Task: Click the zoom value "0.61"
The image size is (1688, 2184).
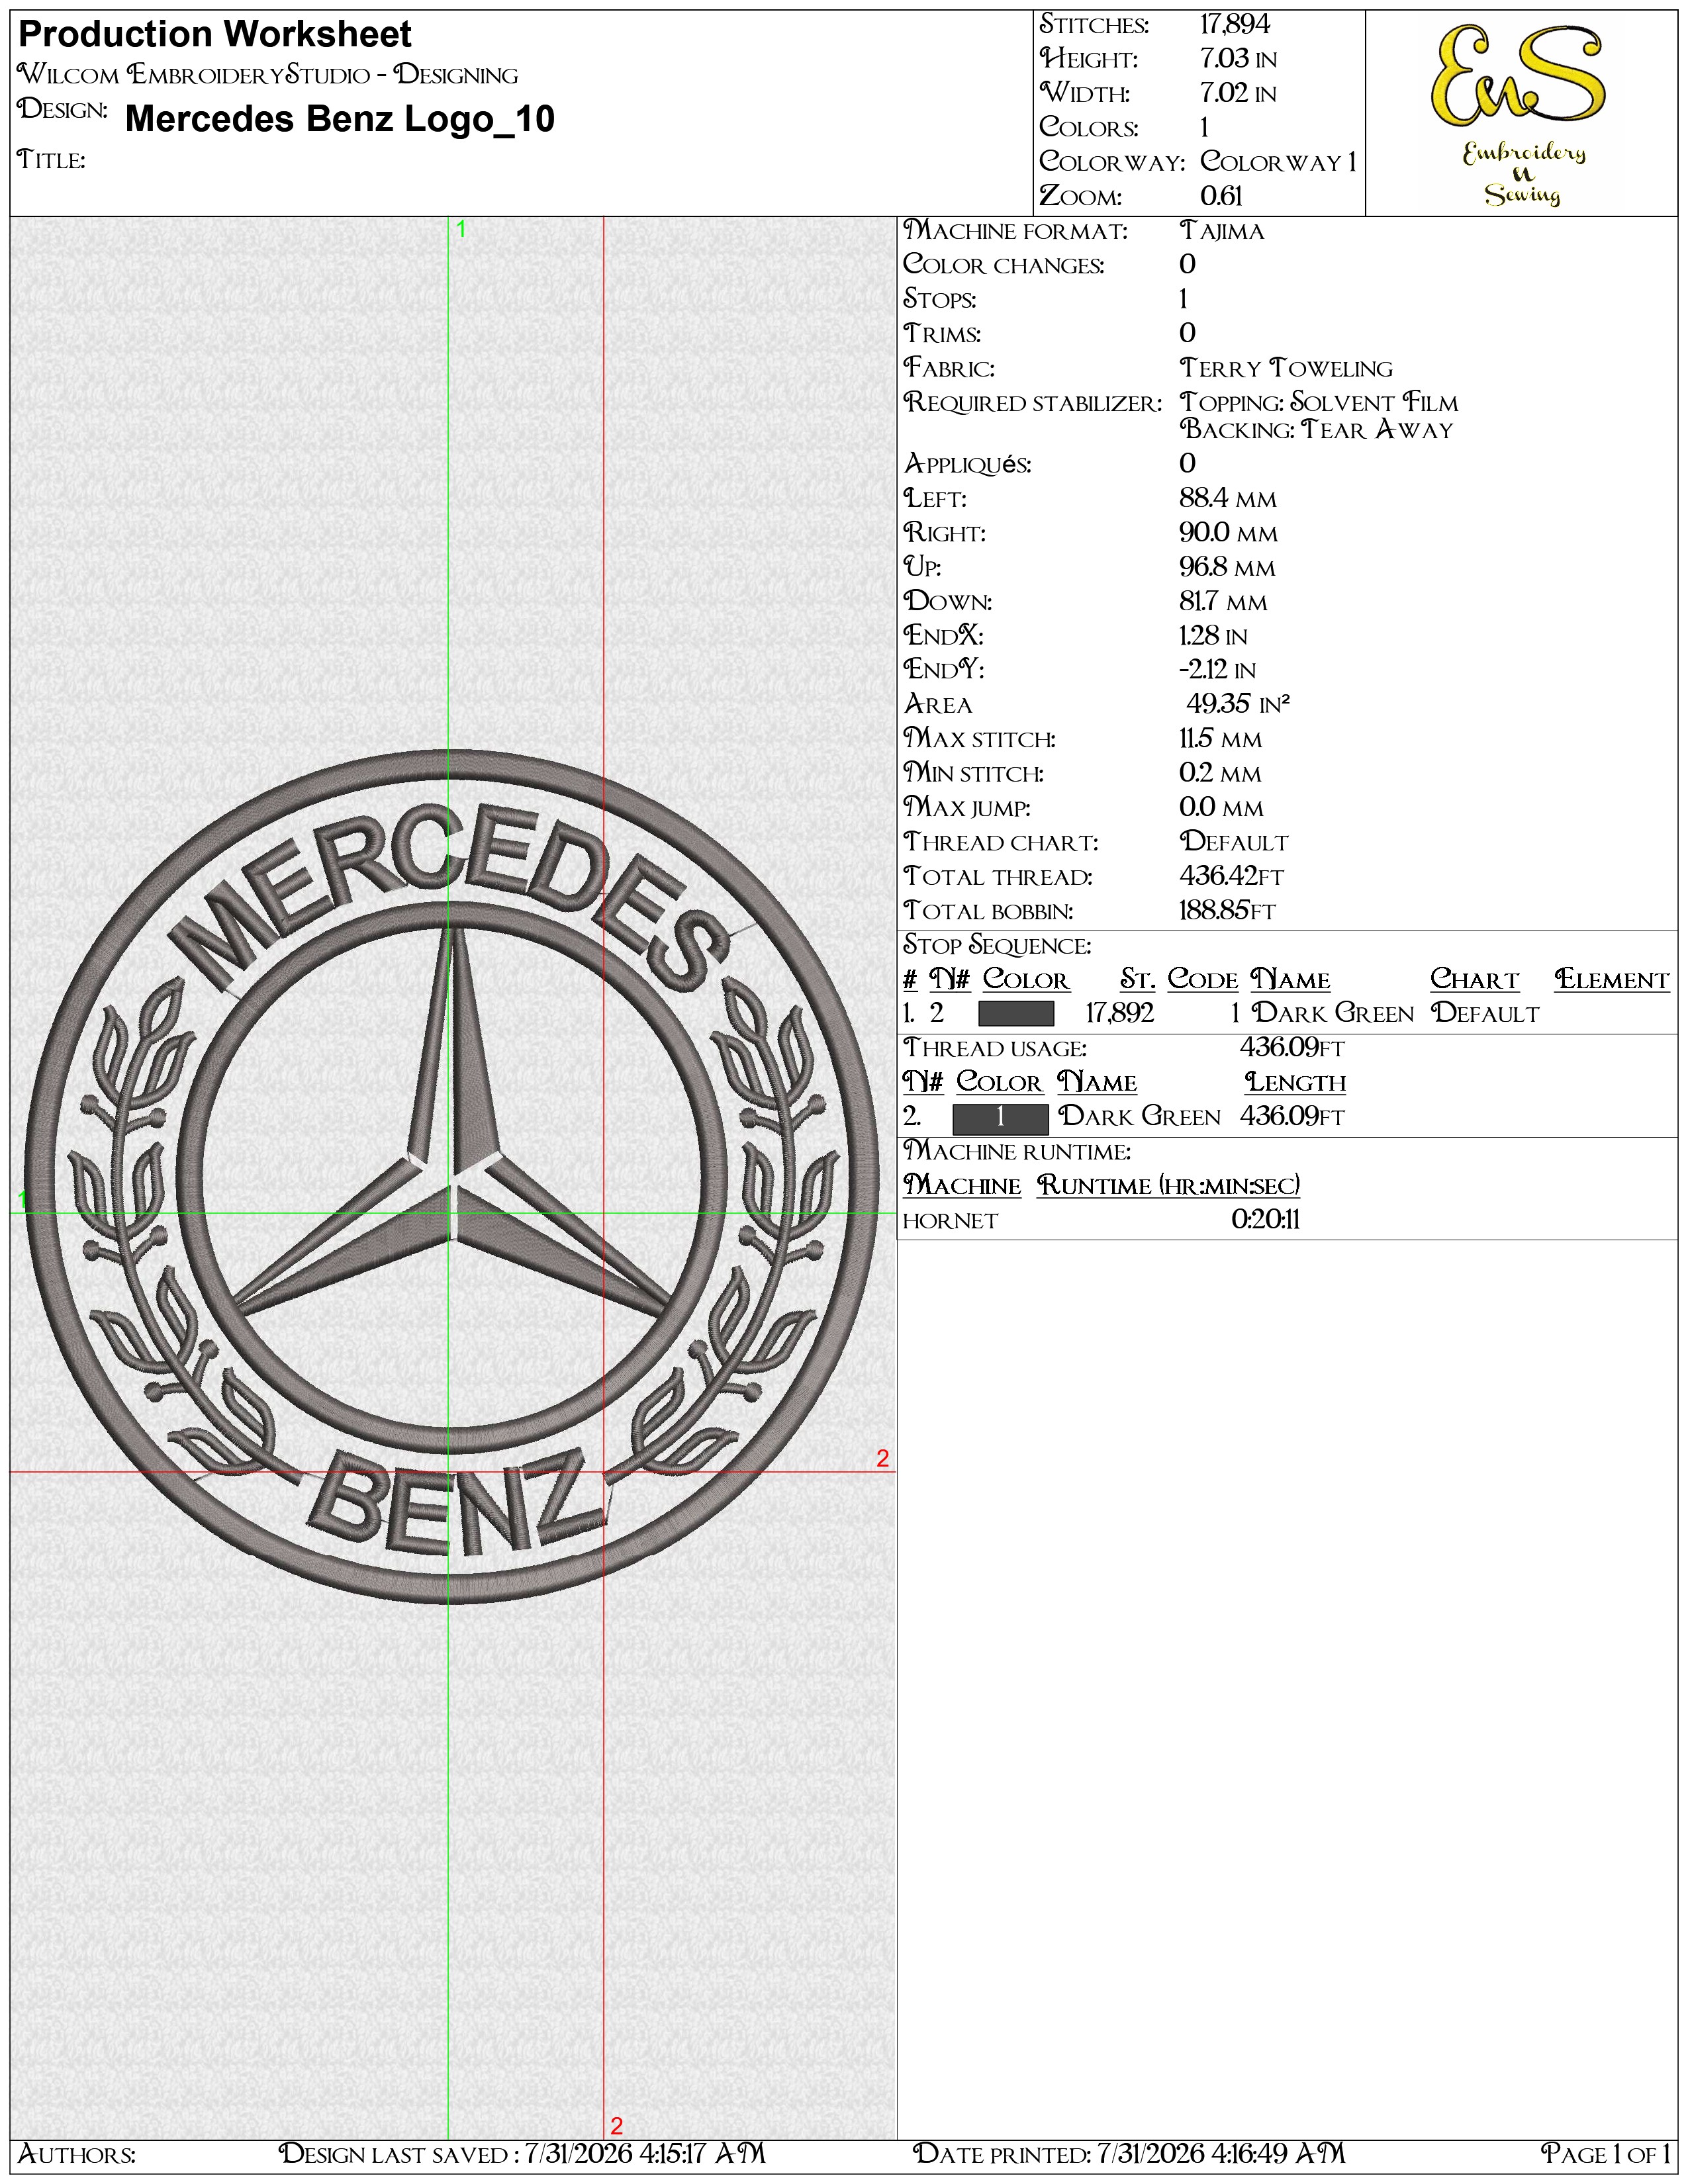Action: pos(1221,196)
